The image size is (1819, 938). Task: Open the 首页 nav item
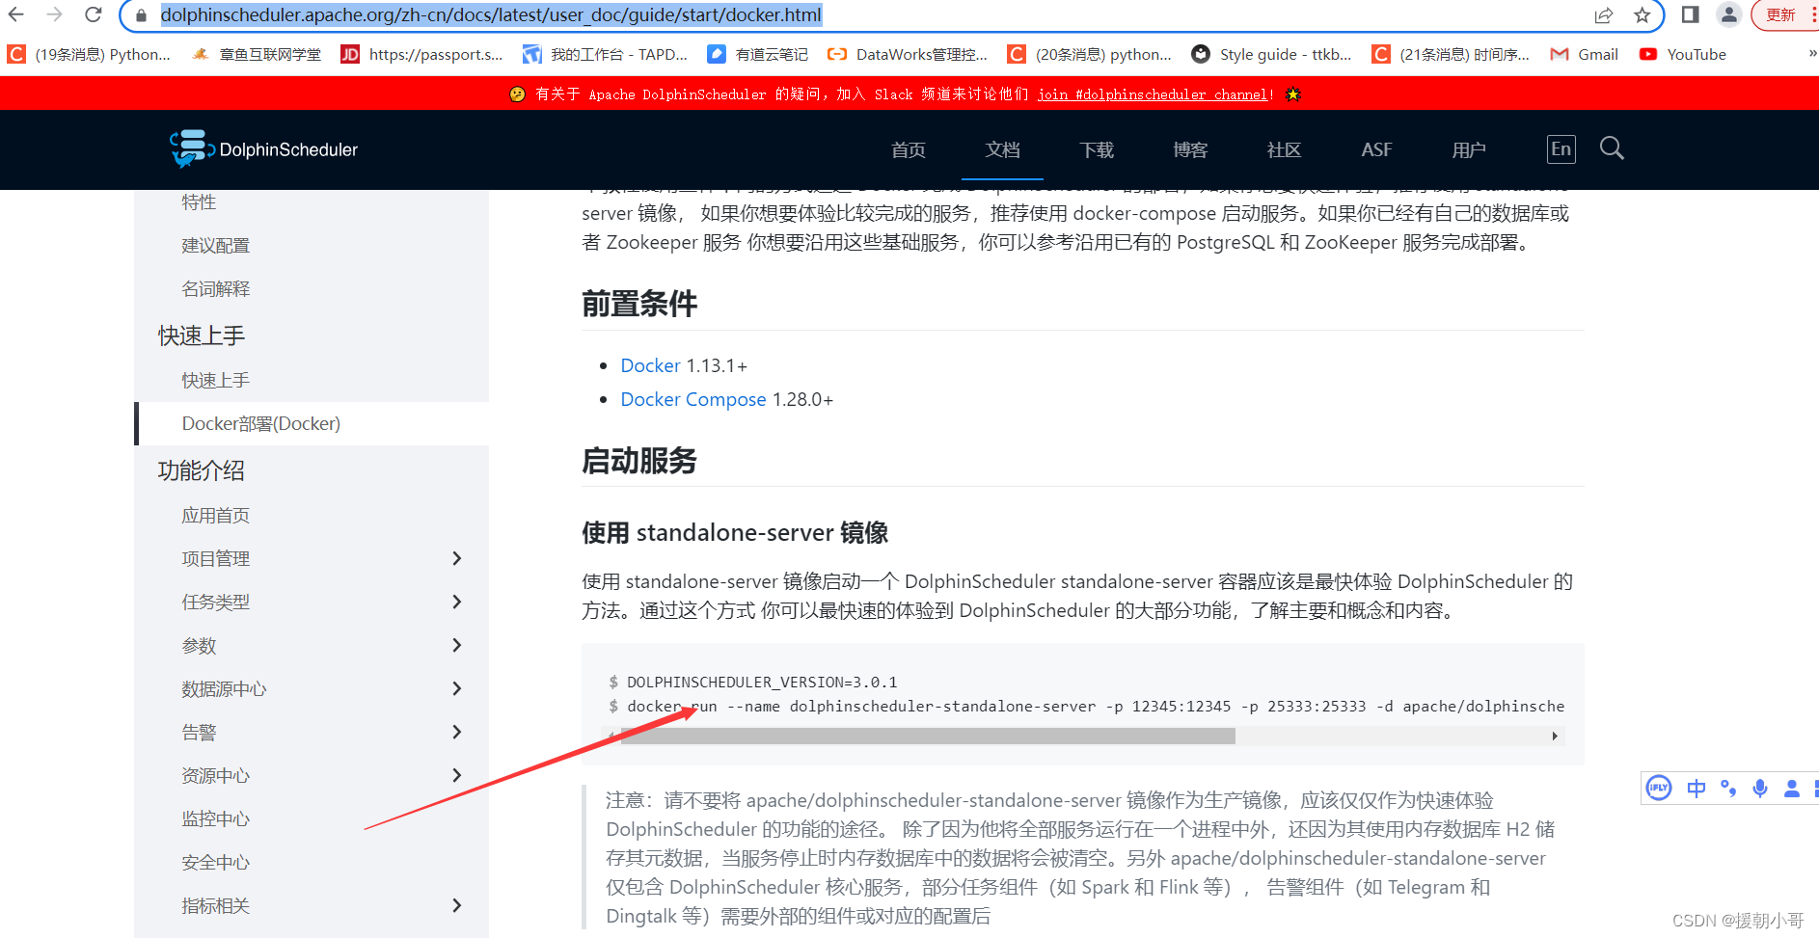pyautogui.click(x=909, y=149)
